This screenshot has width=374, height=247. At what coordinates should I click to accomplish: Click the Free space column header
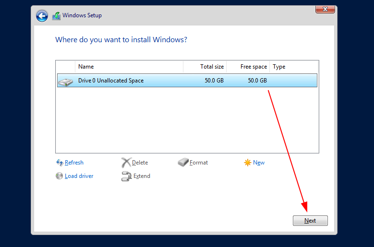pyautogui.click(x=248, y=67)
